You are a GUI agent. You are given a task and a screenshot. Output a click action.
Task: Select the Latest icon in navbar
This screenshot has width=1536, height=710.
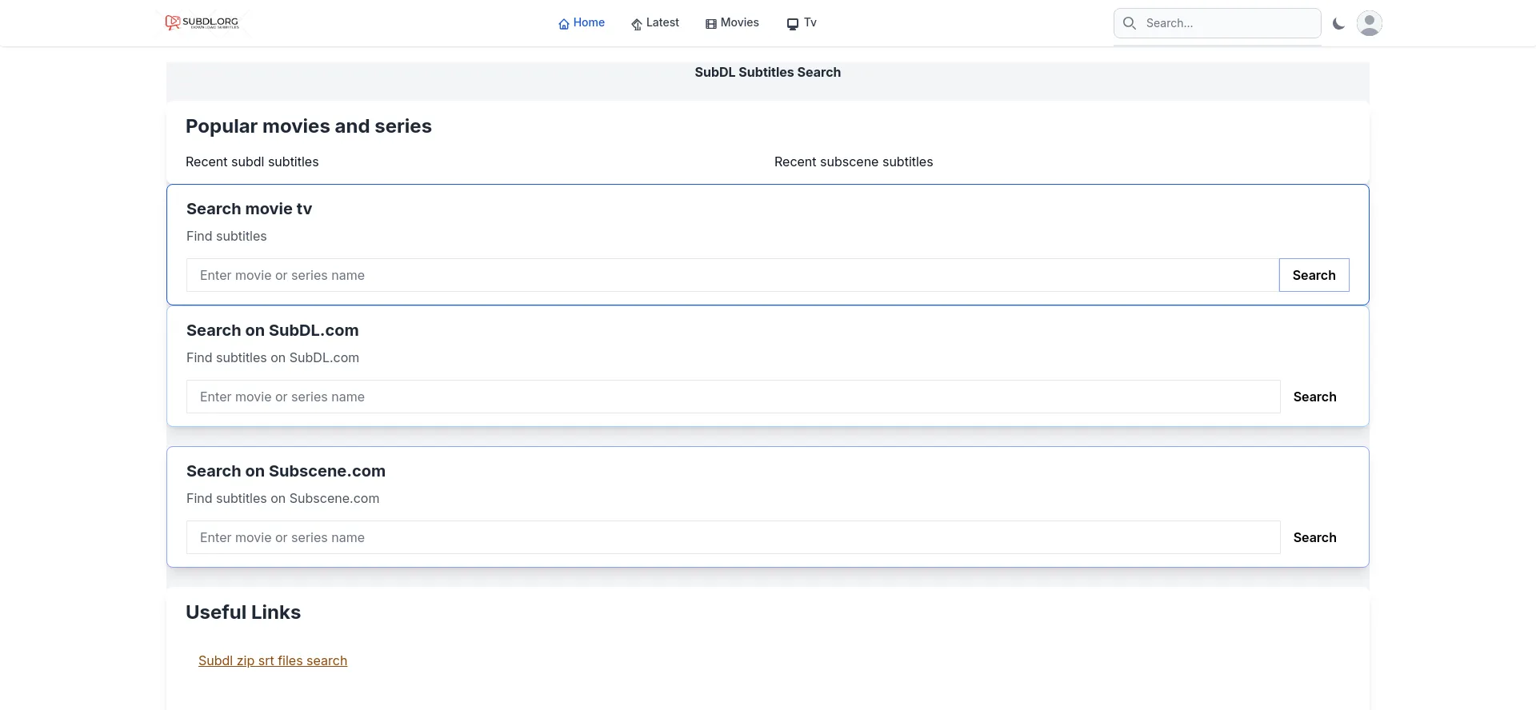click(637, 24)
